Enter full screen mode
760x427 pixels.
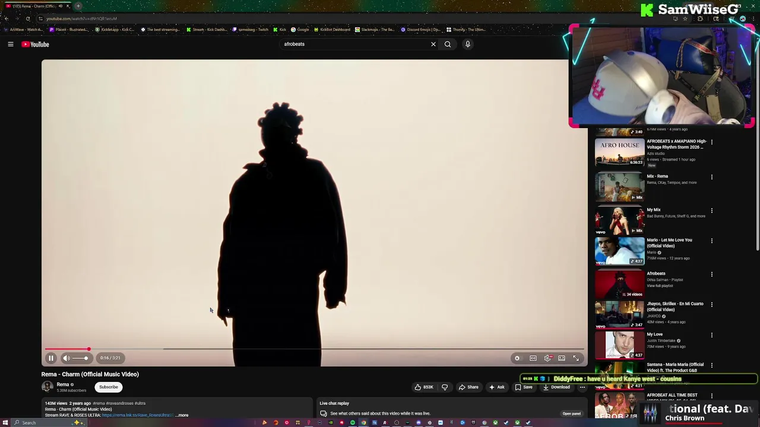click(x=576, y=358)
